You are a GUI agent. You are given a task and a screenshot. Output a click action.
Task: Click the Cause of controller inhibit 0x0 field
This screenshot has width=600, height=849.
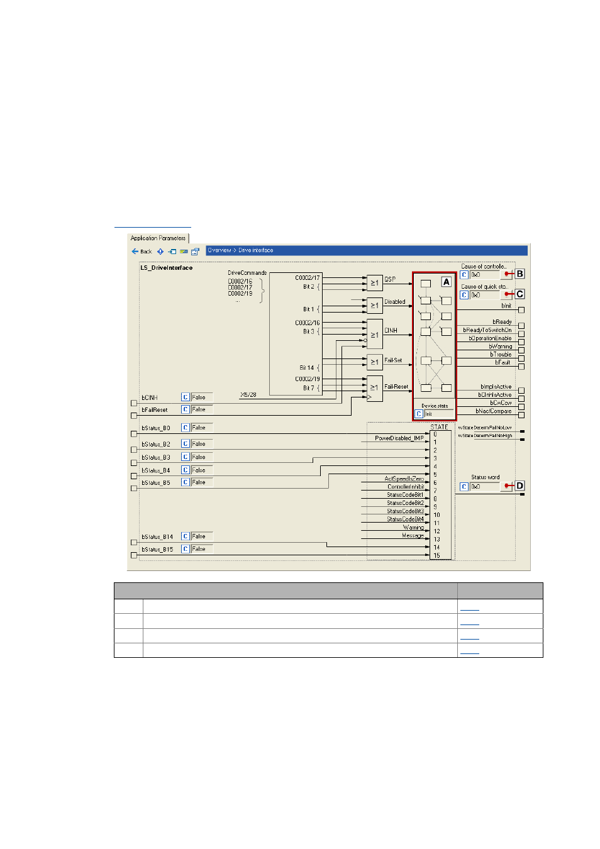click(x=486, y=275)
